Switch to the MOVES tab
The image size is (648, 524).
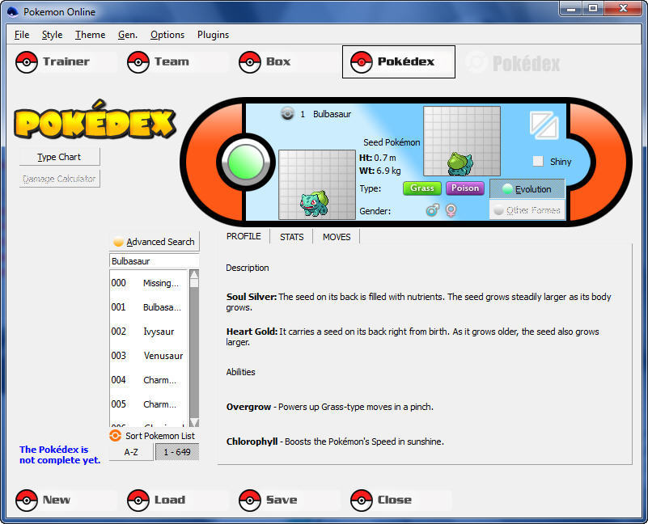337,237
